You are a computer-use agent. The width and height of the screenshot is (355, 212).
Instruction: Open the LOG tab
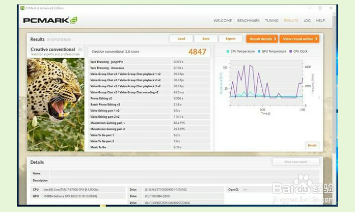click(x=307, y=21)
